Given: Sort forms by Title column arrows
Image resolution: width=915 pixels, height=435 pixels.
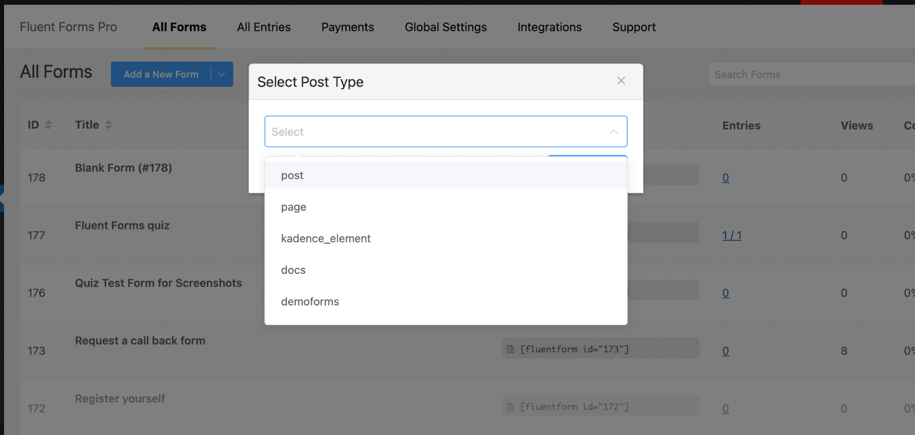Looking at the screenshot, I should [x=109, y=125].
